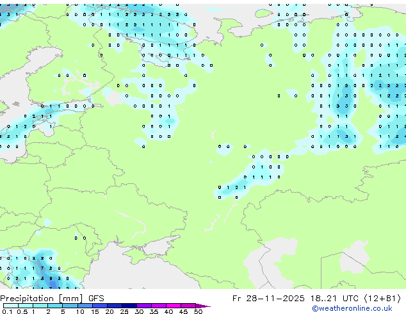Click the "50" legend scale label
Screen dimensions: 406x314
point(199,311)
